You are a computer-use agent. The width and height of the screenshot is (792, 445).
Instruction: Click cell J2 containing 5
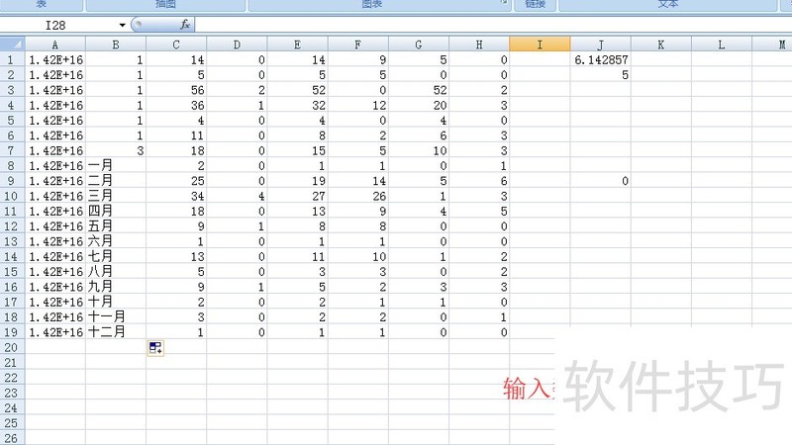click(x=600, y=75)
